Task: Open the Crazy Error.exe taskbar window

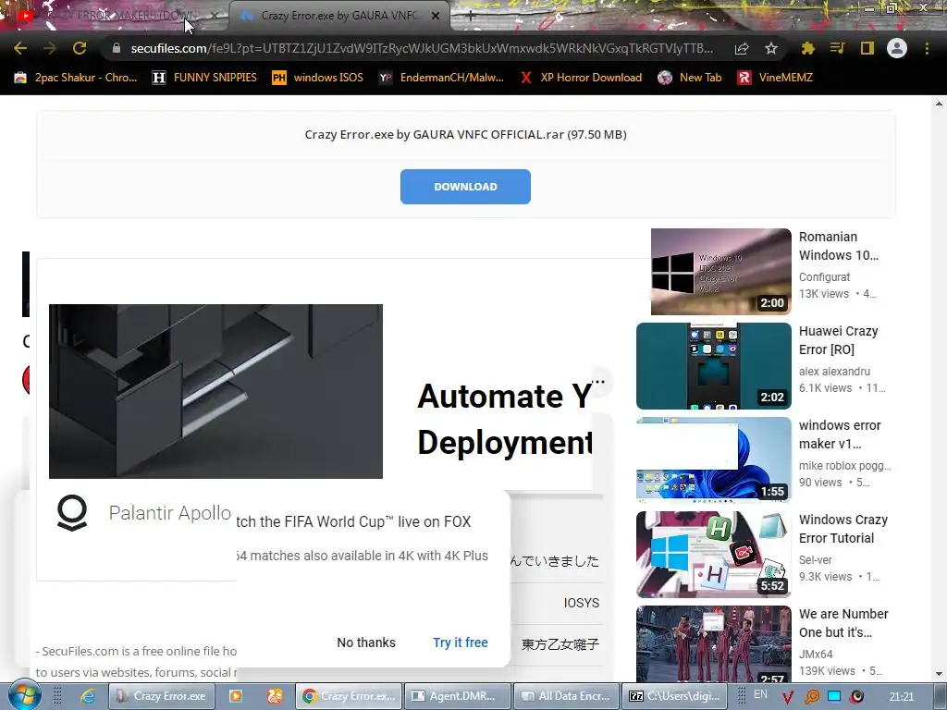Action: point(161,696)
